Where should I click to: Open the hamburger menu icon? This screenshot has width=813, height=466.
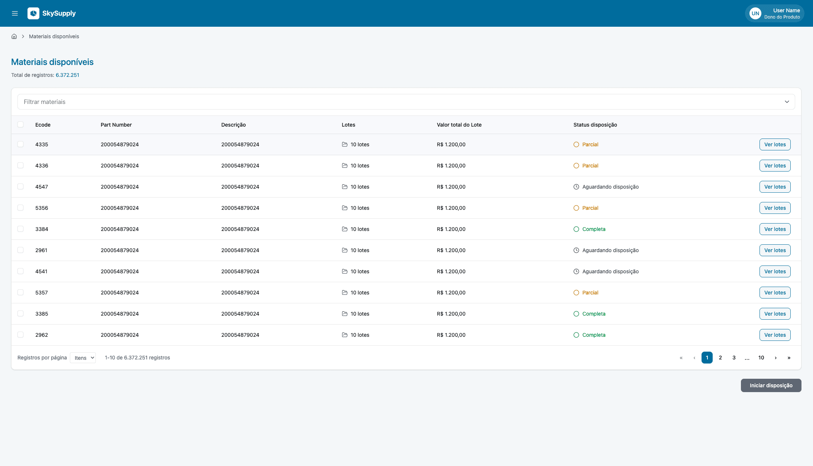pos(15,13)
